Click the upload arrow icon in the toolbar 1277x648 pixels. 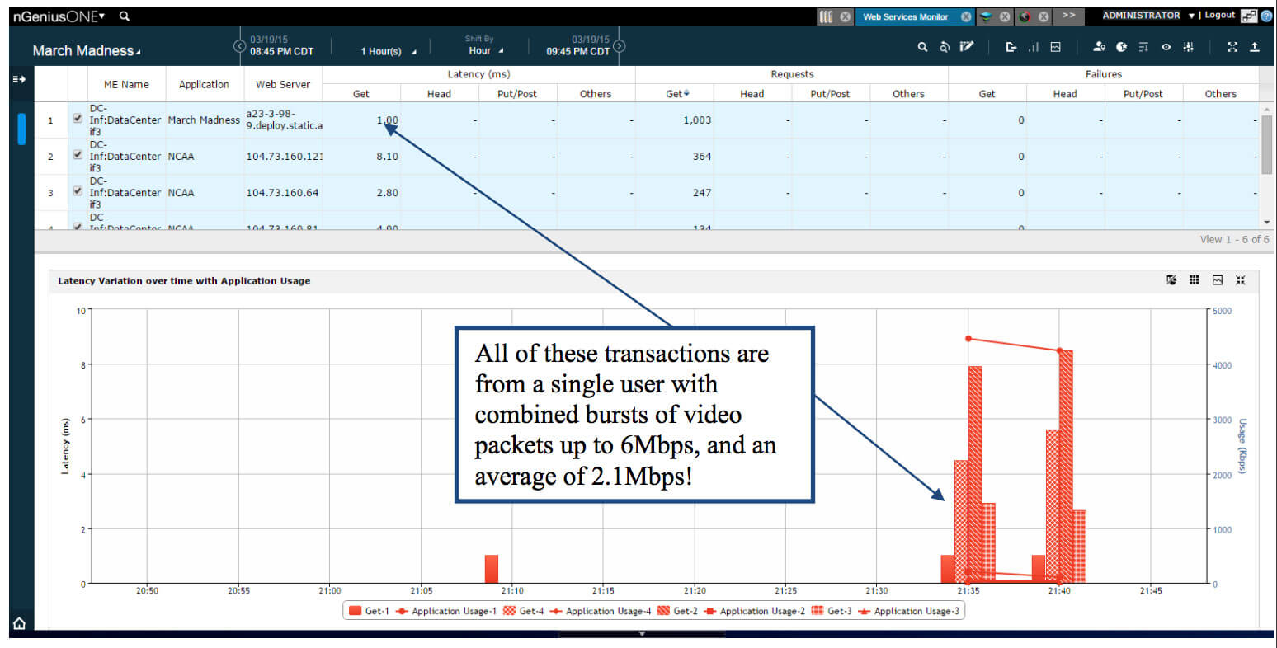[x=1255, y=48]
